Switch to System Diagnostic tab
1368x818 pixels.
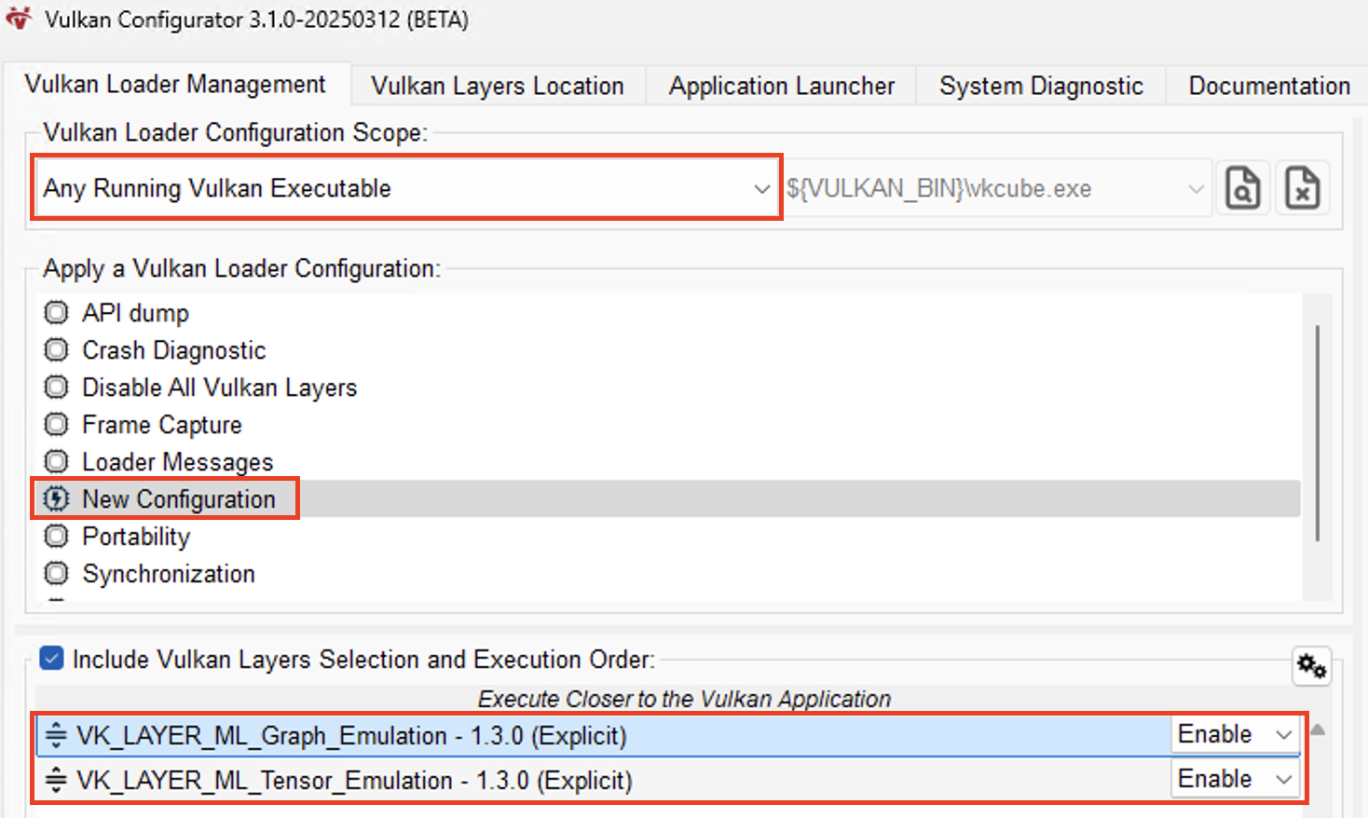[1041, 86]
